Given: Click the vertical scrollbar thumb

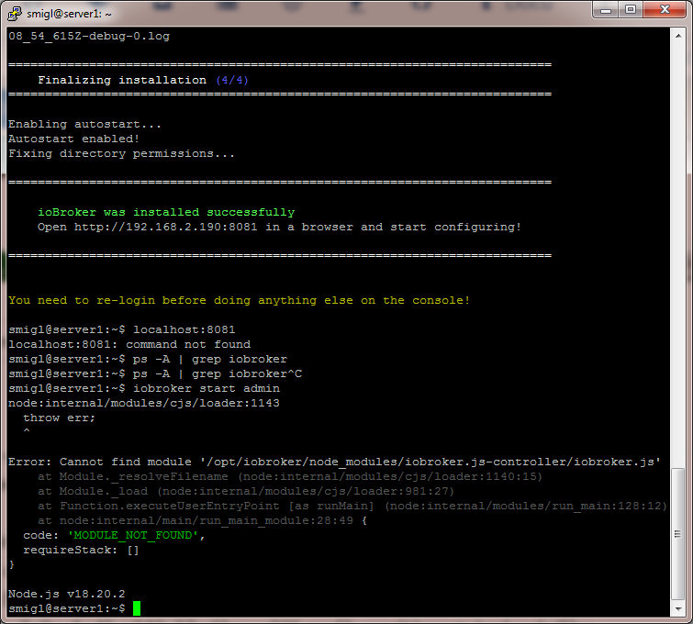Looking at the screenshot, I should pyautogui.click(x=678, y=534).
